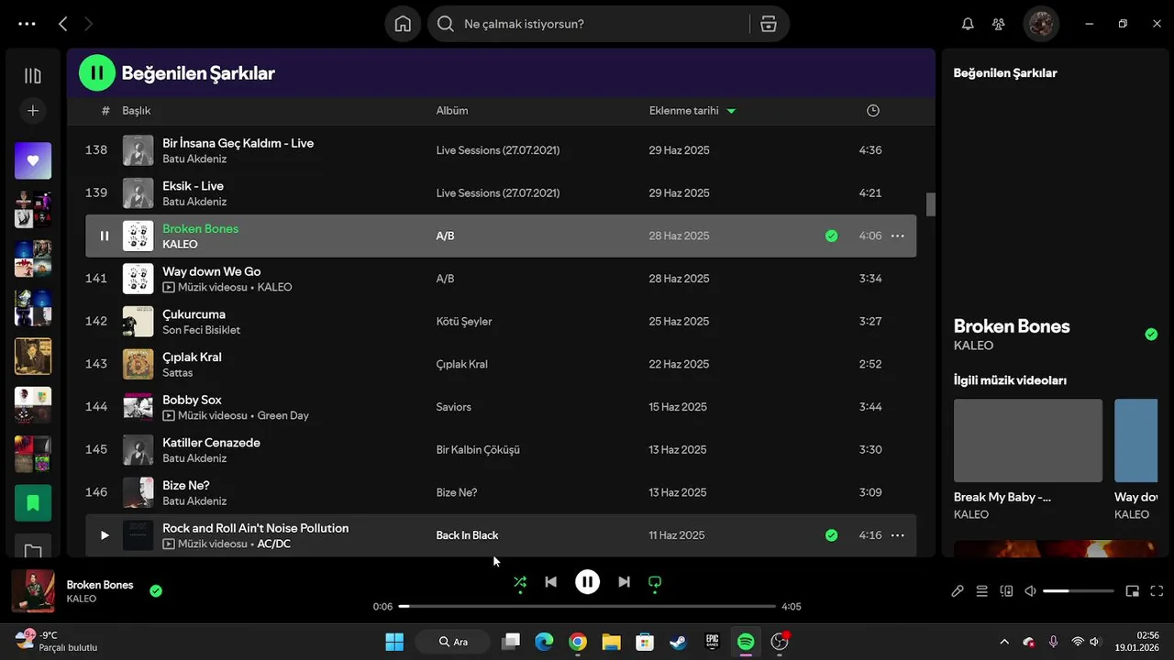
Task: Toggle the Your Library icon
Action: 33,76
